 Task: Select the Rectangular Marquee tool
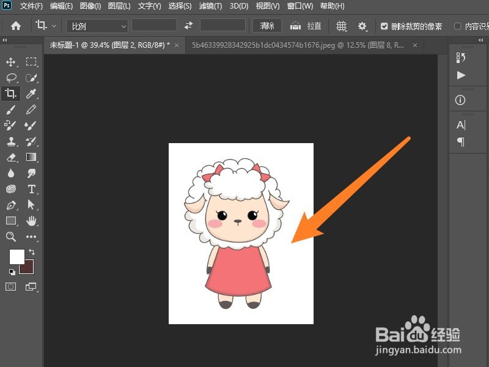pos(31,62)
